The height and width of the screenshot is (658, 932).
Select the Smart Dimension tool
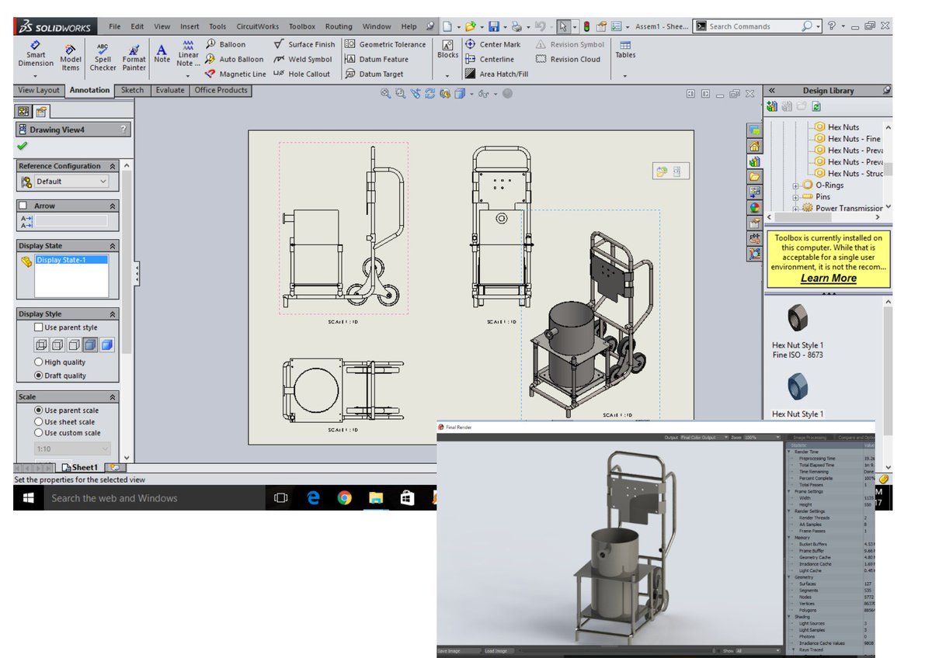(x=36, y=54)
